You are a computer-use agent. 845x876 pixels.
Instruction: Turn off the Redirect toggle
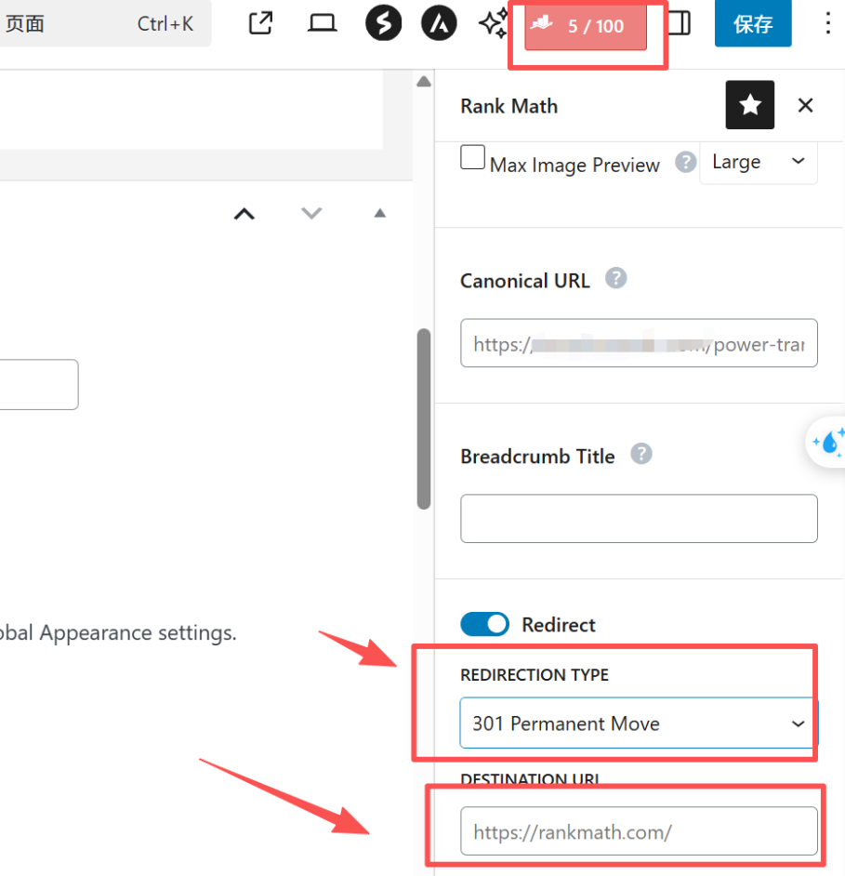click(x=484, y=624)
